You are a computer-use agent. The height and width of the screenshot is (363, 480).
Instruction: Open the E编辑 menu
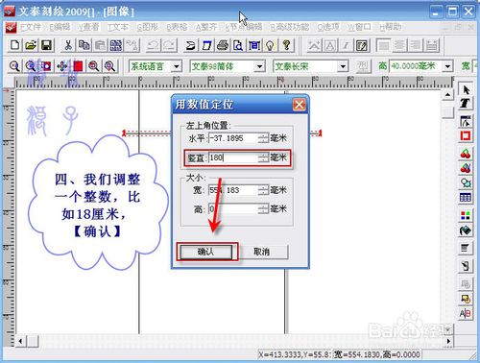pos(60,27)
